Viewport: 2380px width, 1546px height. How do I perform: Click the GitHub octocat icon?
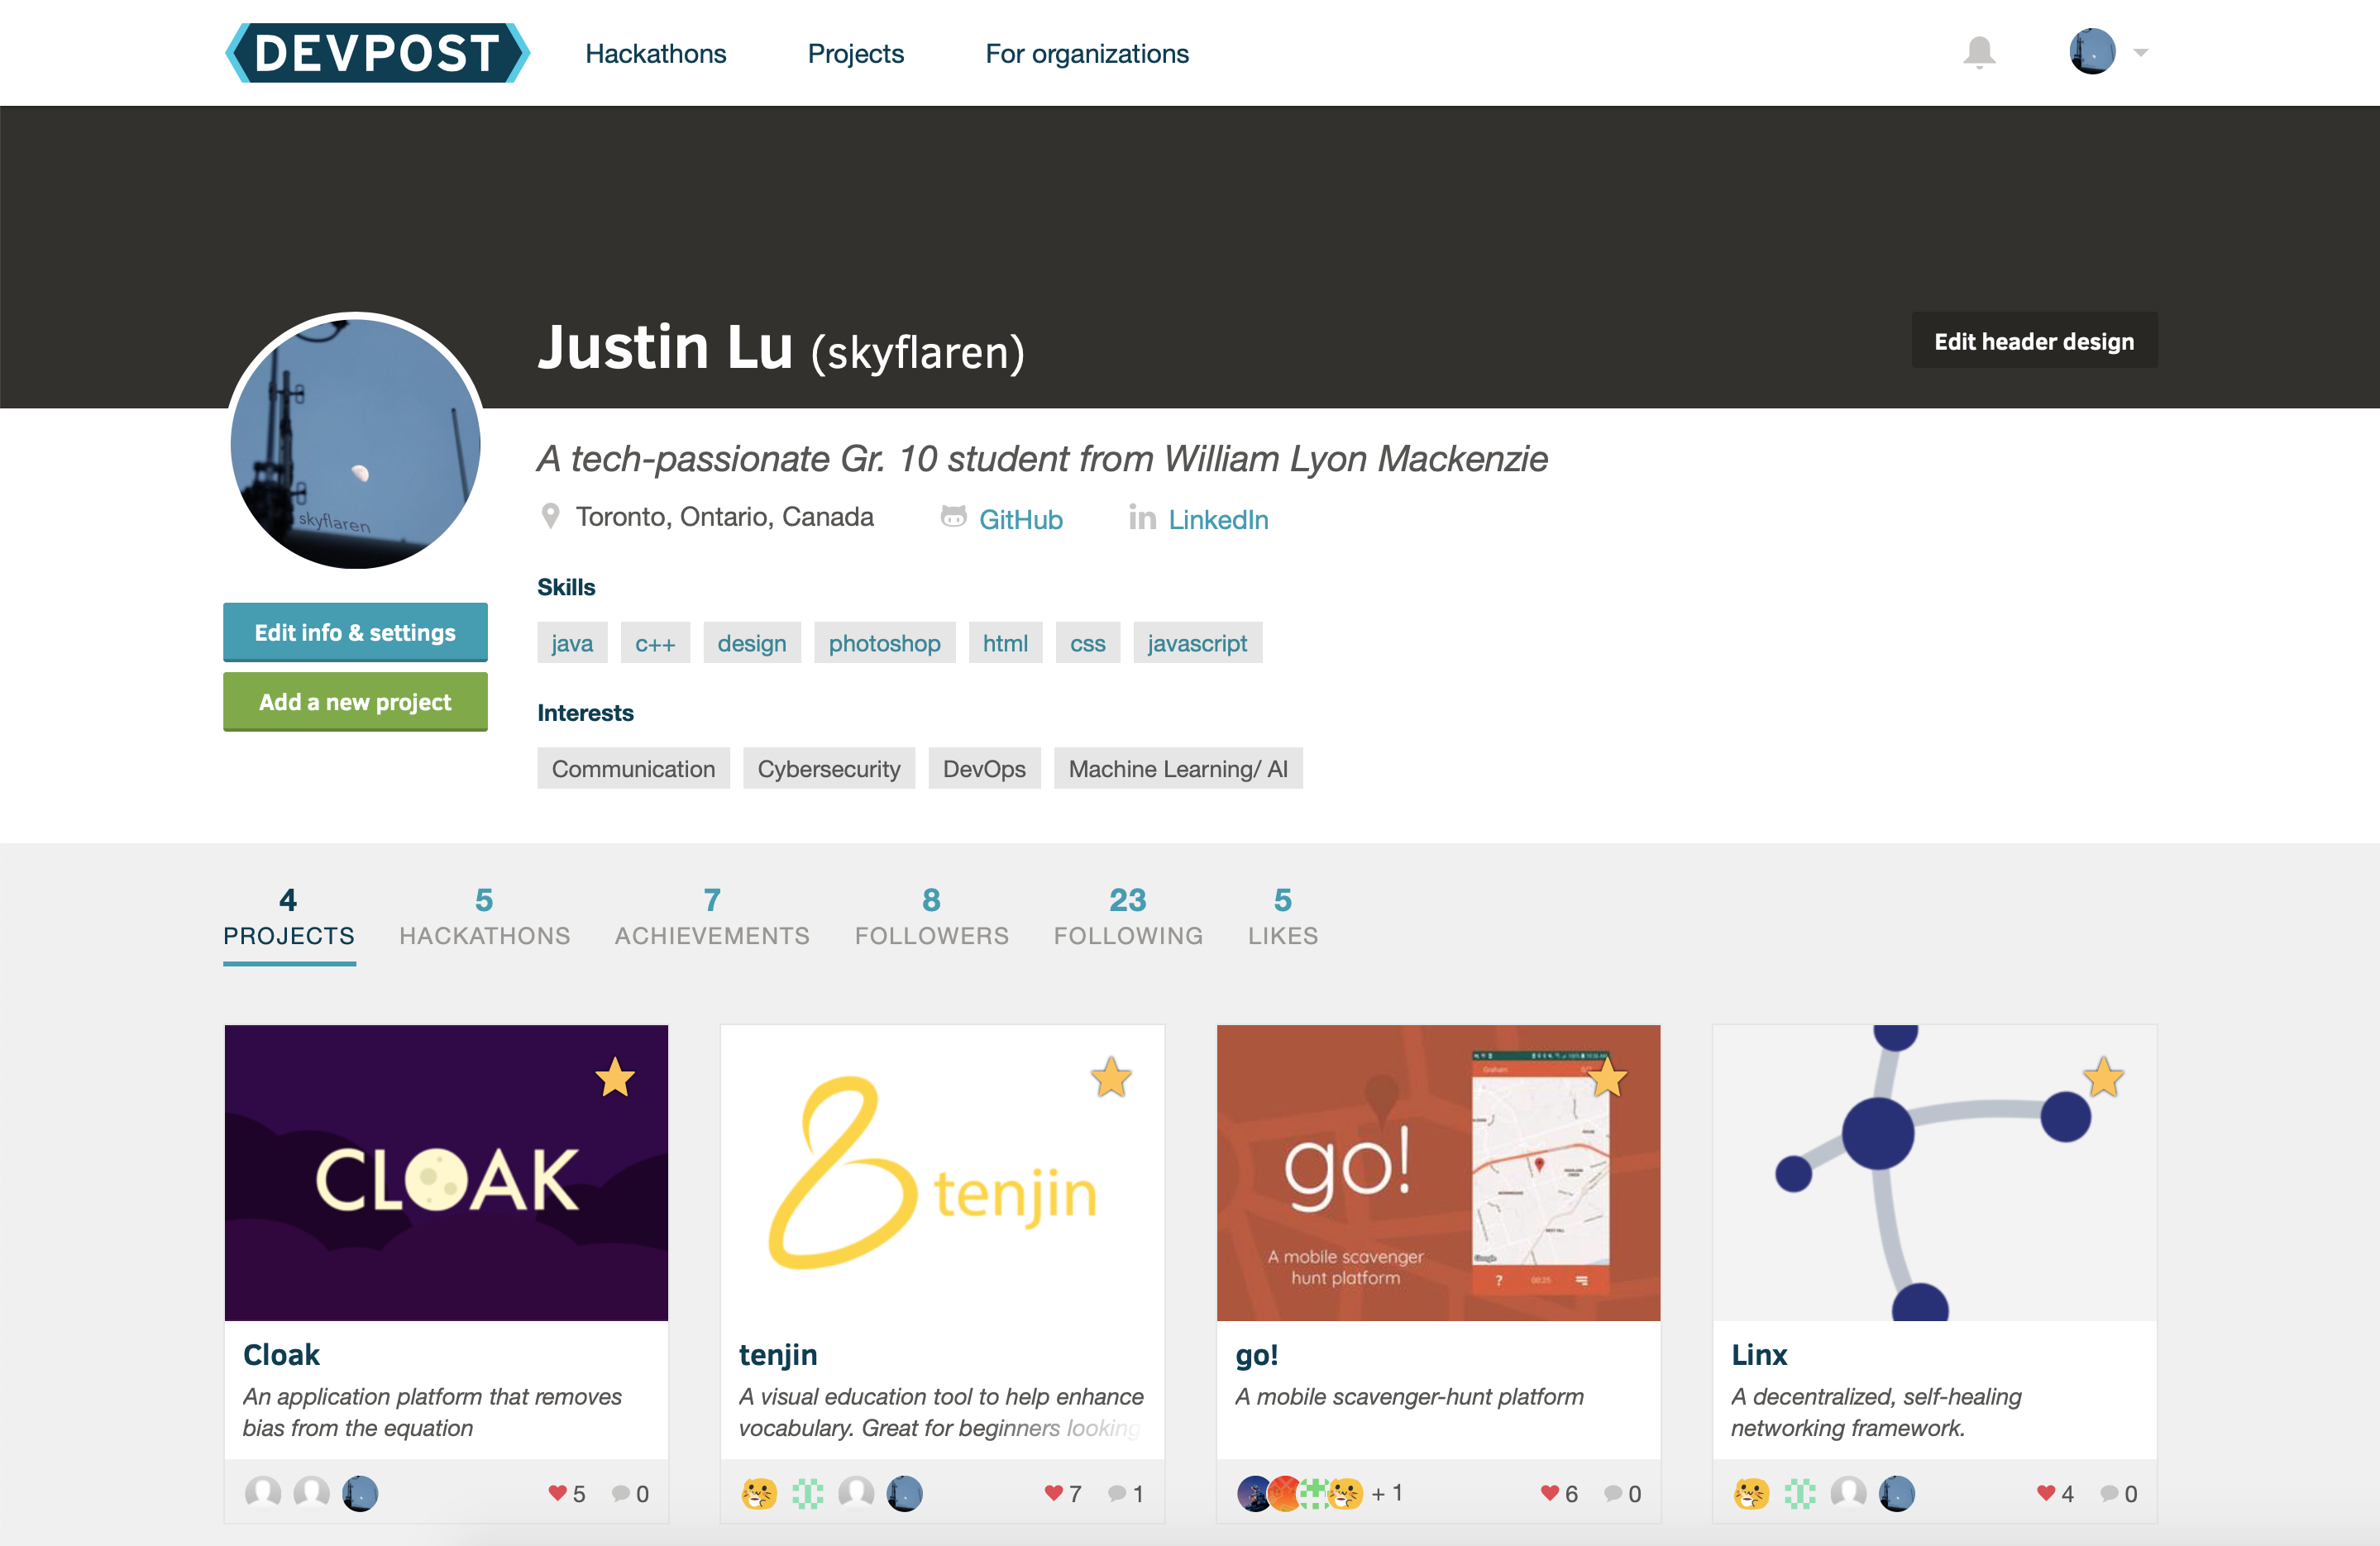(953, 517)
